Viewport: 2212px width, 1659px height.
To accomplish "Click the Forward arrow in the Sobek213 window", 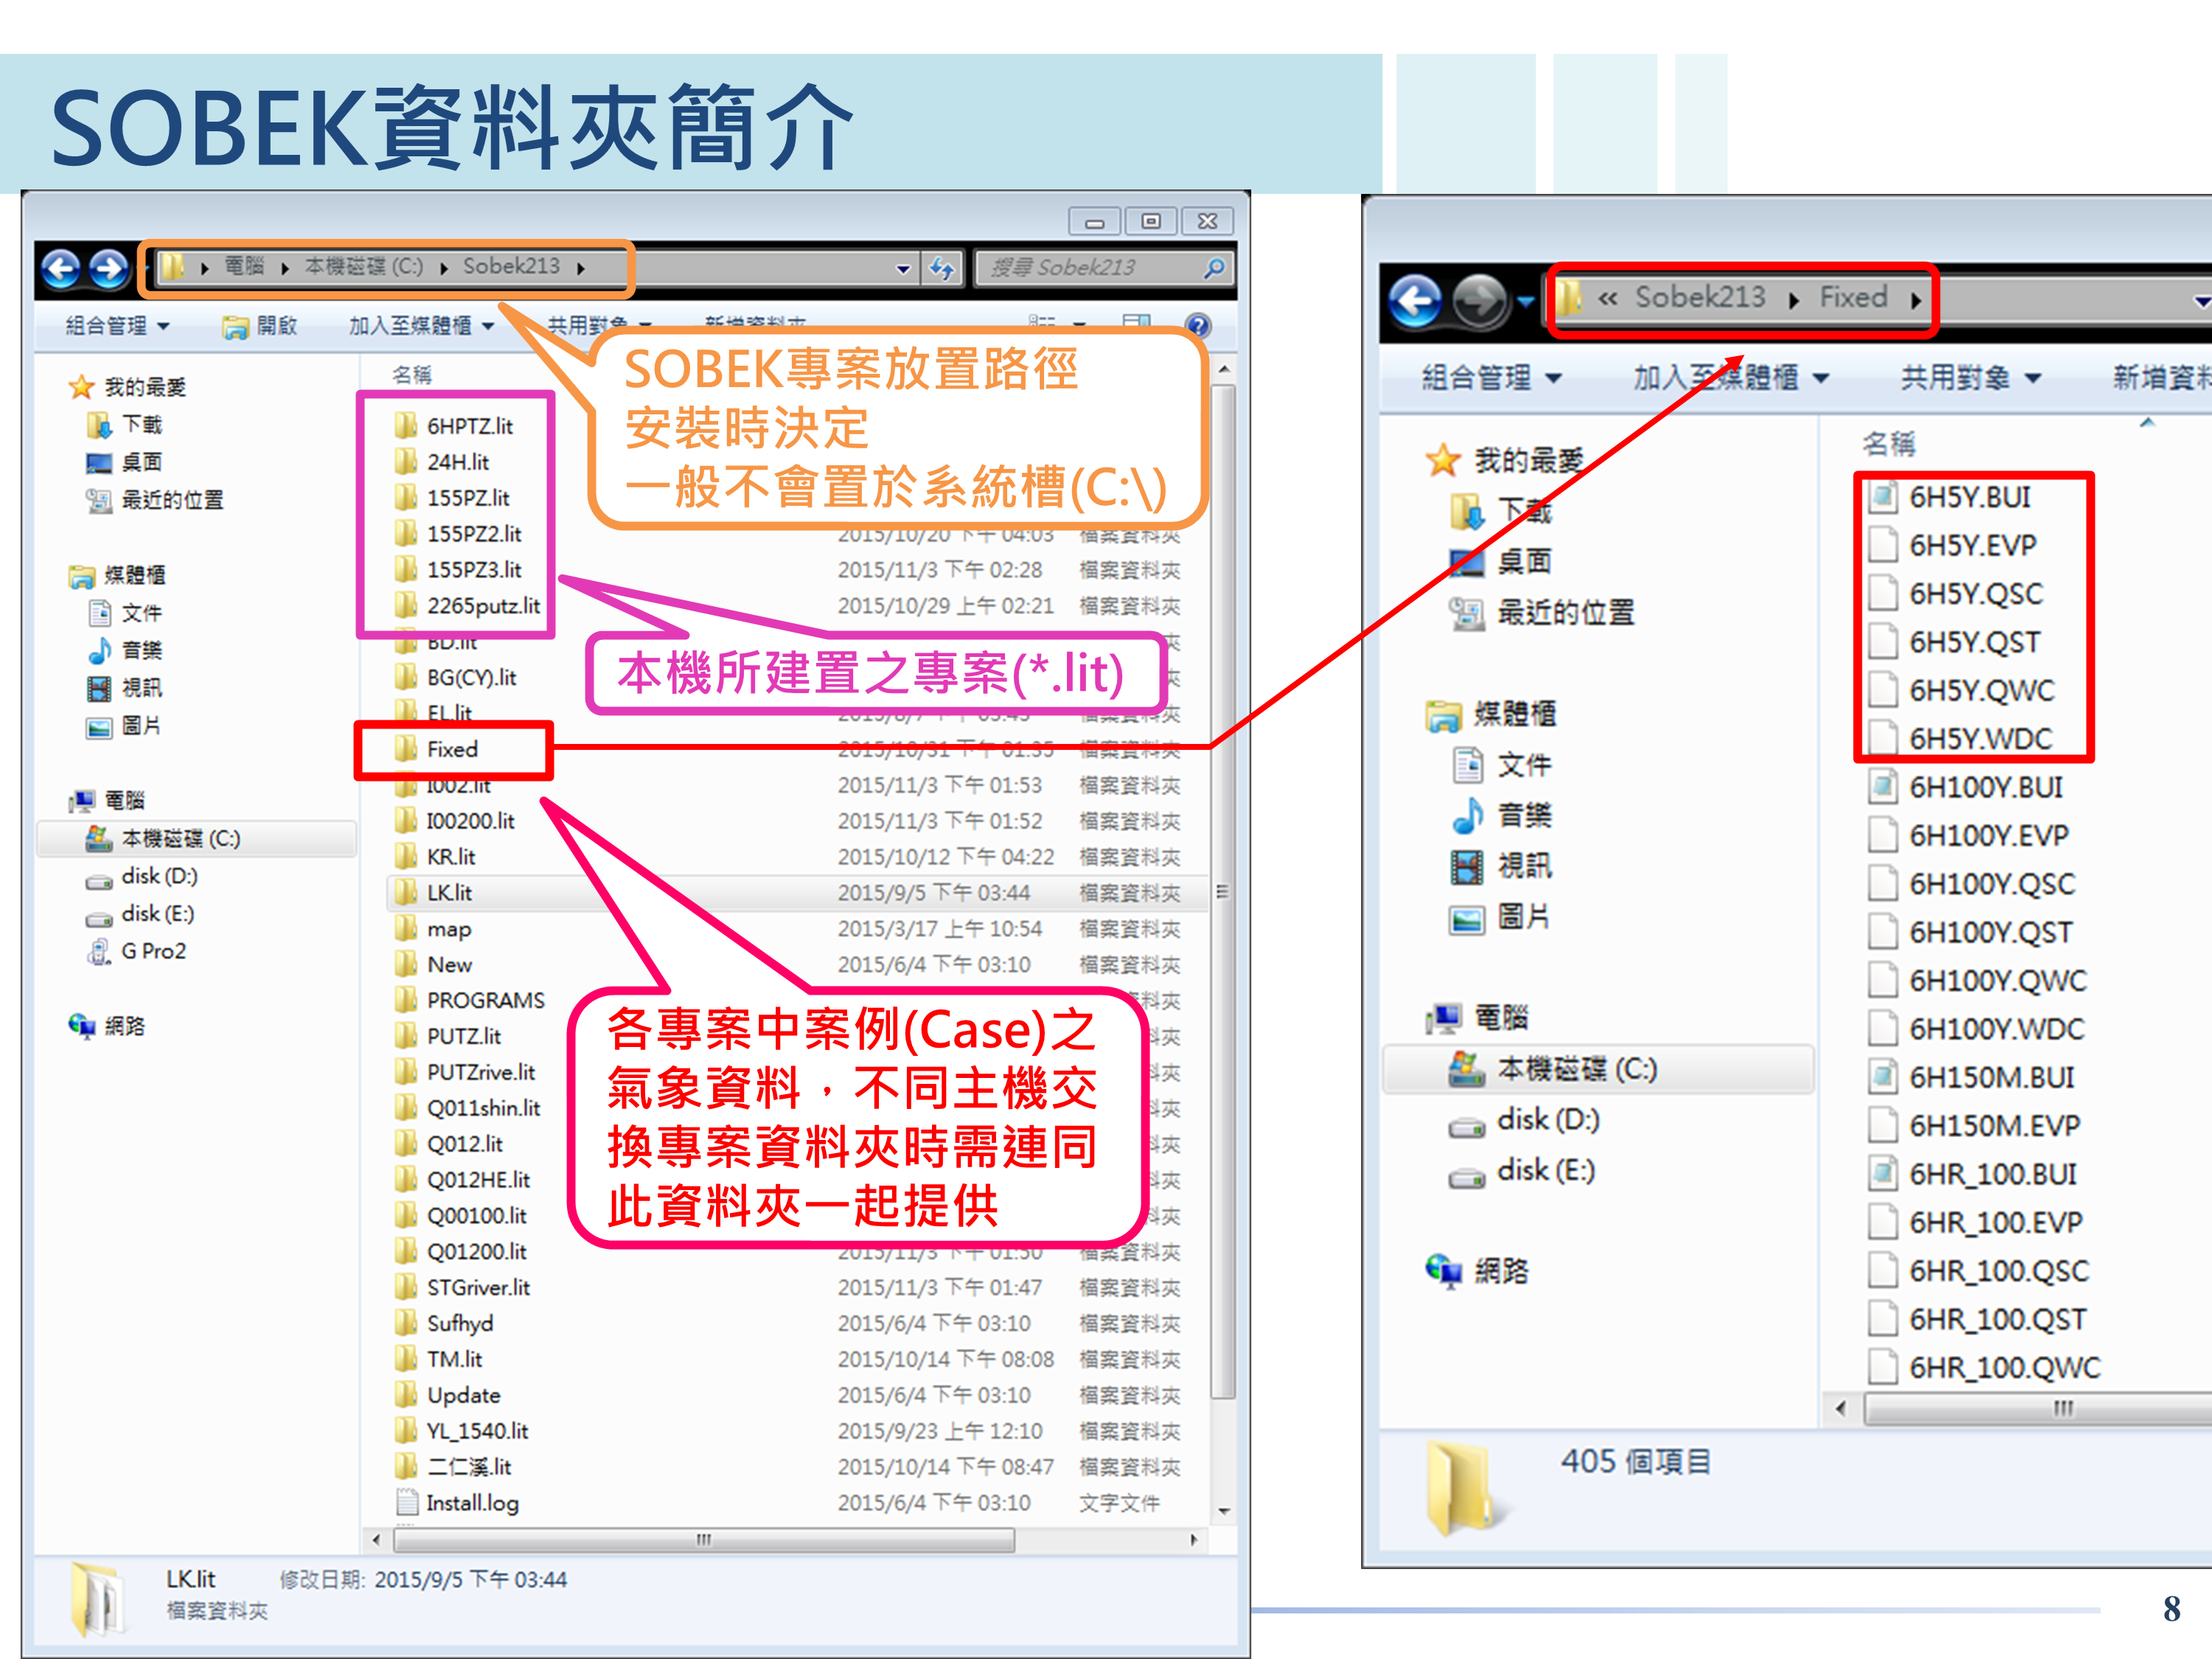I will pos(108,268).
